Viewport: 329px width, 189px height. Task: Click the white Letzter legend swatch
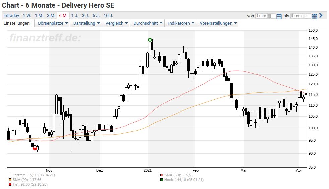coord(10,175)
